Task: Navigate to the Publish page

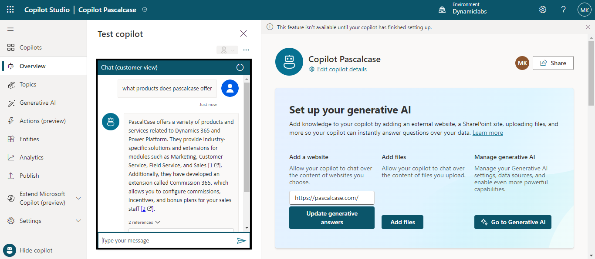Action: click(29, 176)
